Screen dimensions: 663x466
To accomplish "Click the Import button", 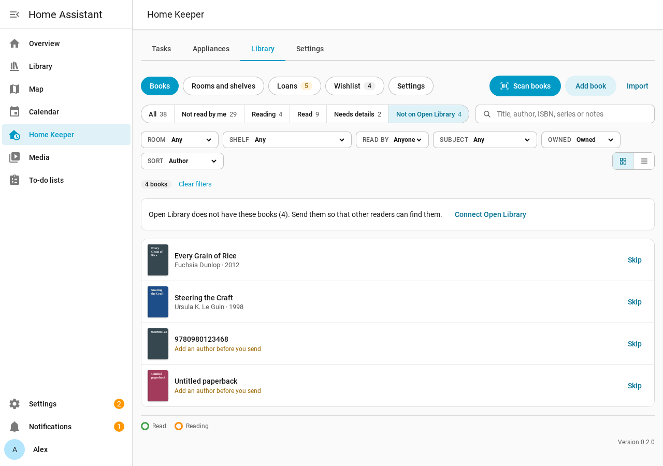I will (638, 86).
